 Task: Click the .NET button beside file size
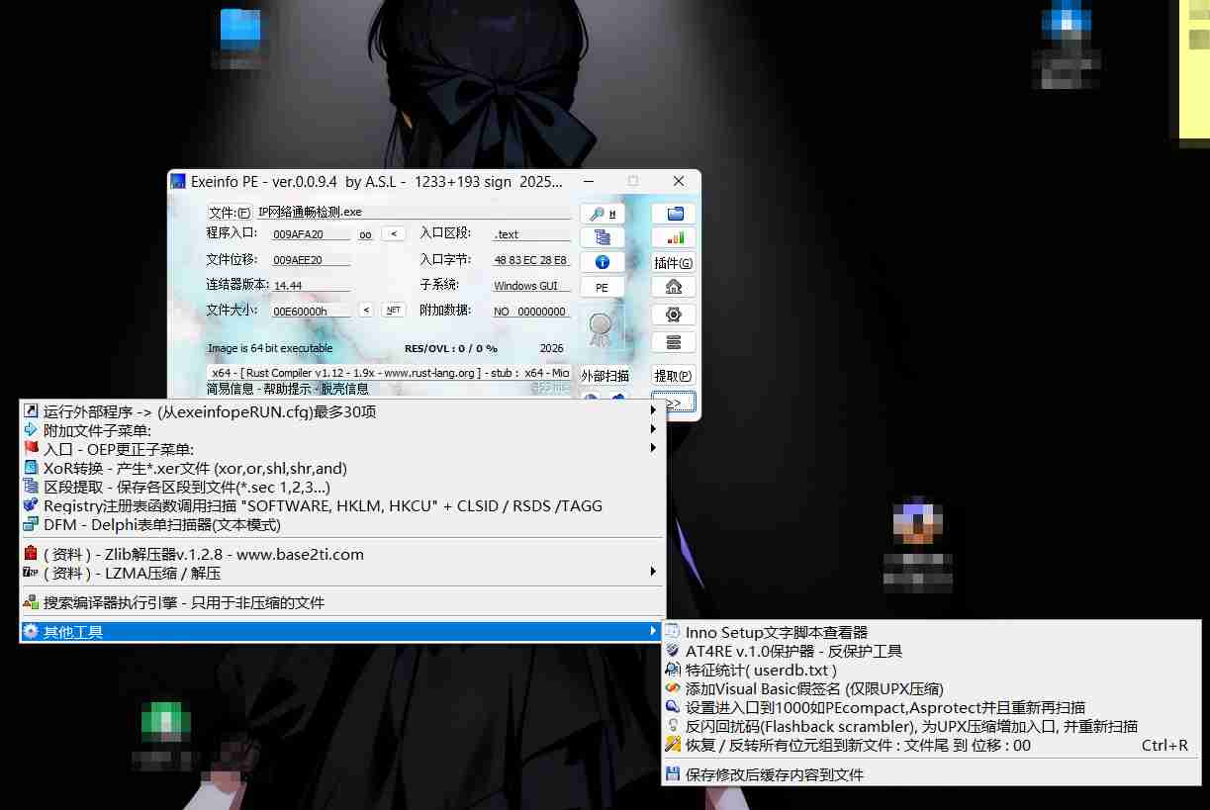[394, 311]
